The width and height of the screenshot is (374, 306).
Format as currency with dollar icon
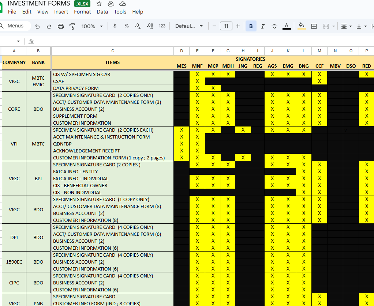(x=115, y=26)
